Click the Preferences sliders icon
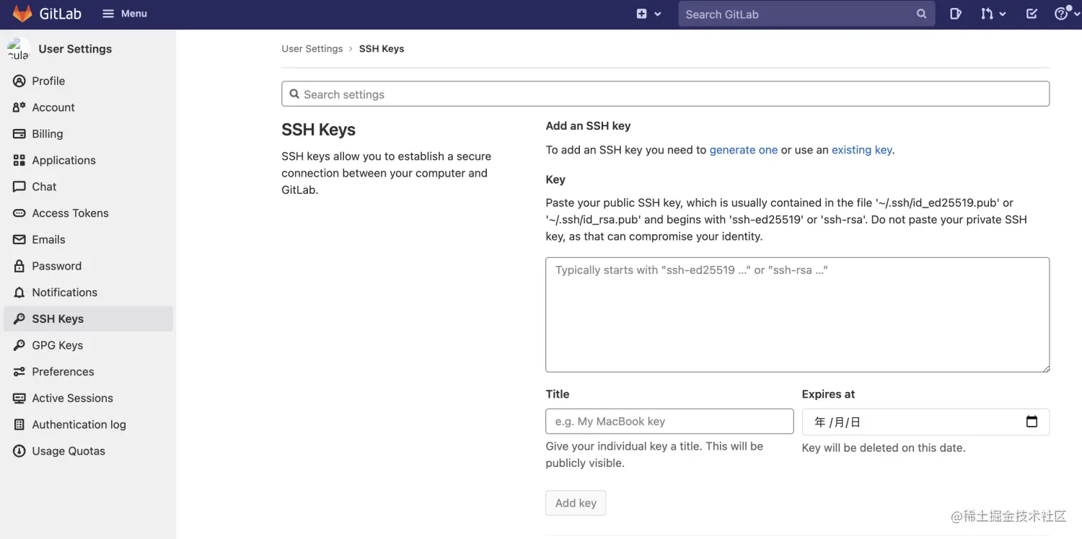The width and height of the screenshot is (1082, 539). (19, 372)
